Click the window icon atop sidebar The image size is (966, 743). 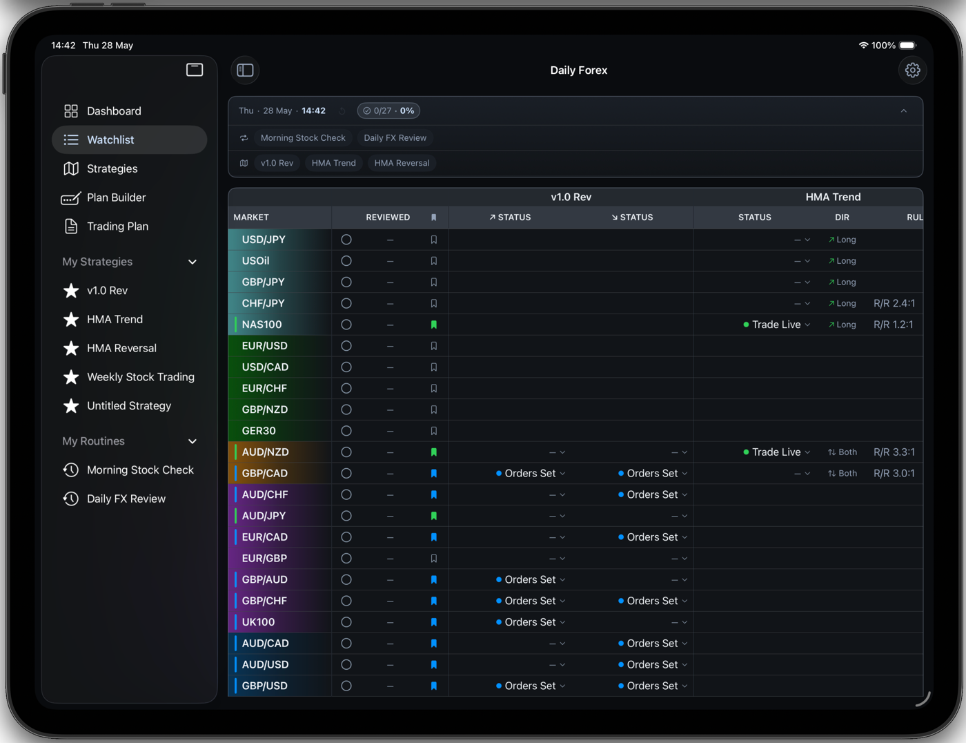[195, 70]
